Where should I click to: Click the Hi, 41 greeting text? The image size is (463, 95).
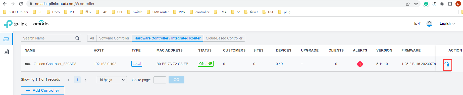coord(417,23)
